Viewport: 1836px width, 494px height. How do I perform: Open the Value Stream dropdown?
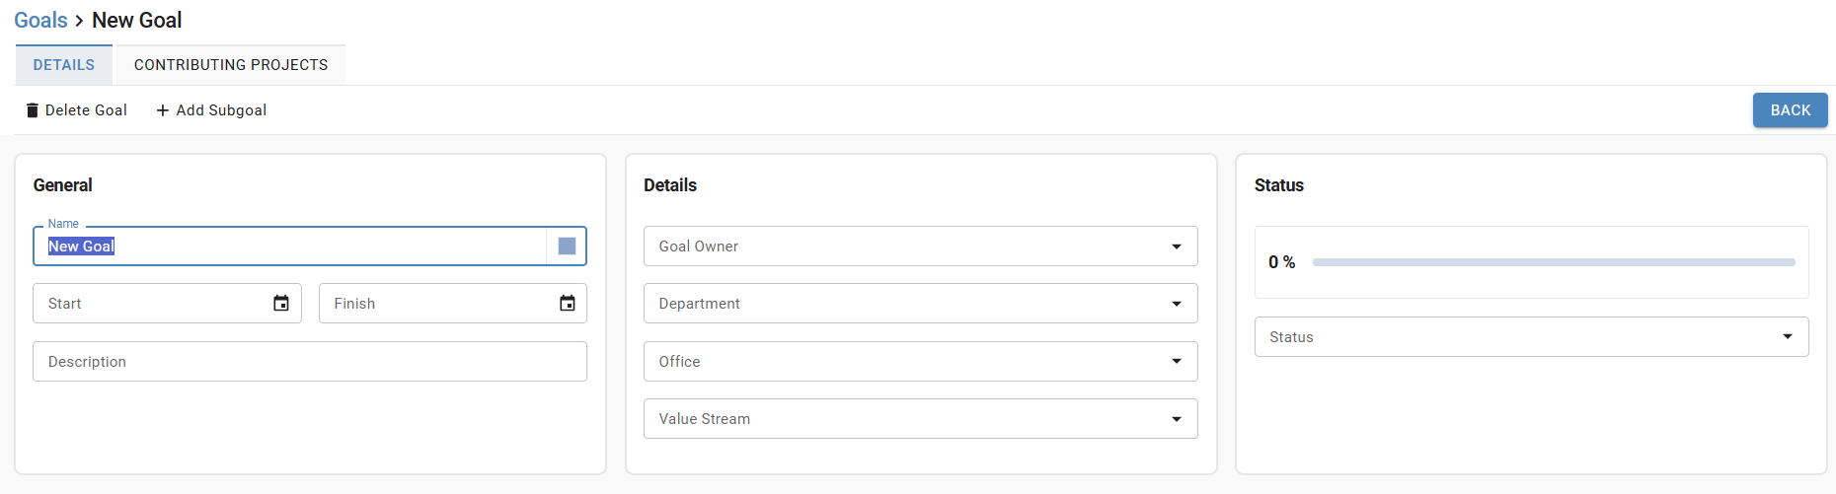921,419
